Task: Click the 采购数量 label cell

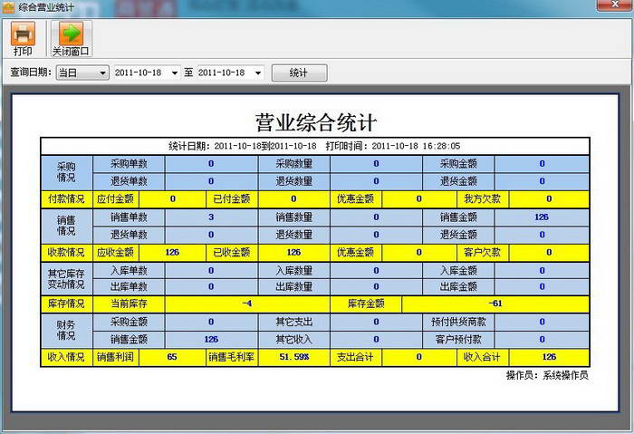Action: point(294,164)
